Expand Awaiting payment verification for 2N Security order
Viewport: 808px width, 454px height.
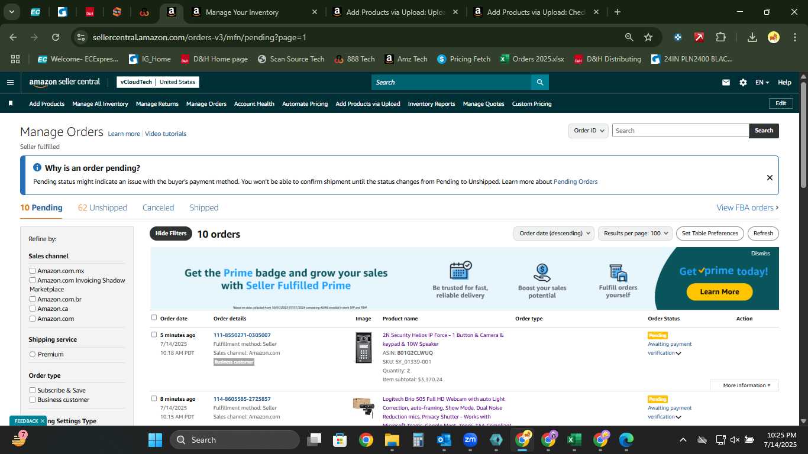click(x=678, y=354)
